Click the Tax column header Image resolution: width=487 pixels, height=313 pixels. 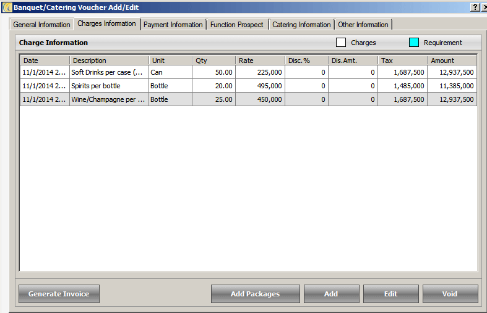tap(402, 61)
